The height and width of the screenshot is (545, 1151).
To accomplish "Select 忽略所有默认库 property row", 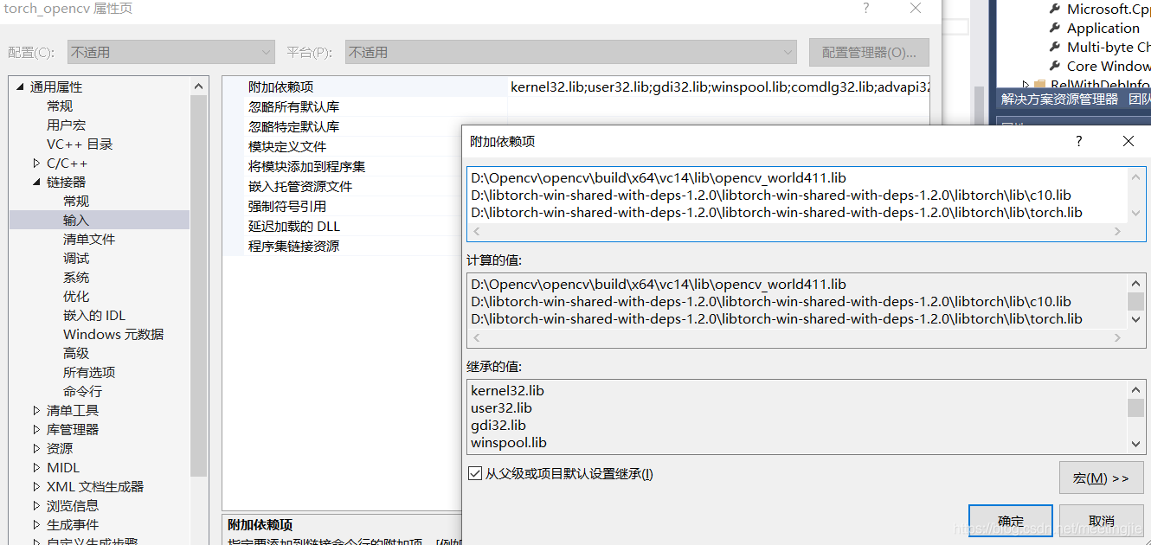I will [x=293, y=106].
